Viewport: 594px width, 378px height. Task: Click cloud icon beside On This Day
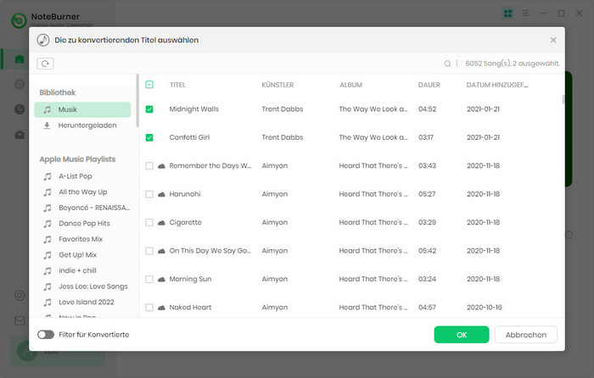(161, 251)
